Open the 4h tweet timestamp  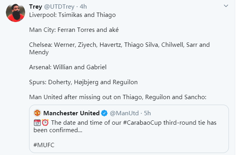(x=83, y=7)
